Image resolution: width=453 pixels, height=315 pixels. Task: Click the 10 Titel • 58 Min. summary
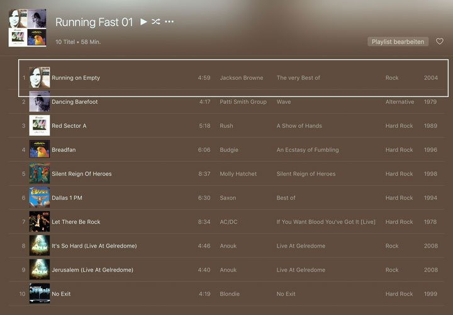tap(78, 42)
